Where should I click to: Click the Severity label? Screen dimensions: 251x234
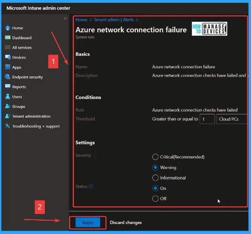click(x=83, y=155)
